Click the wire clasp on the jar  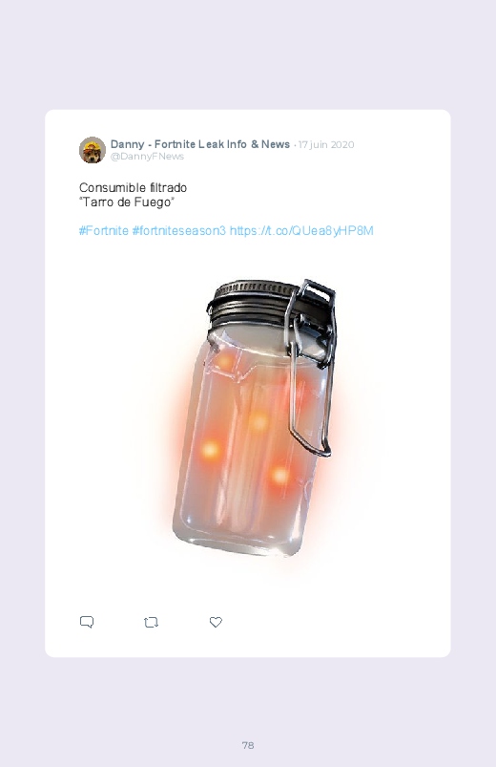311,367
